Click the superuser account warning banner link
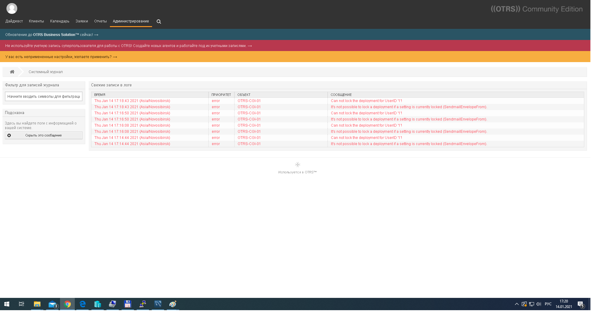The height and width of the screenshot is (332, 591). 129,46
